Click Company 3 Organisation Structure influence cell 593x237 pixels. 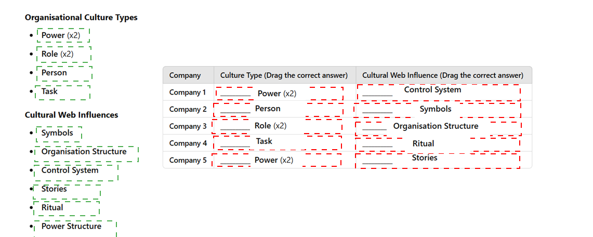[438, 128]
